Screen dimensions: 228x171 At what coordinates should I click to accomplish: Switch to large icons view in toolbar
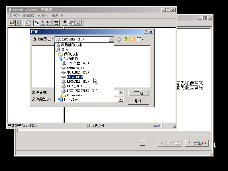click(x=36, y=23)
